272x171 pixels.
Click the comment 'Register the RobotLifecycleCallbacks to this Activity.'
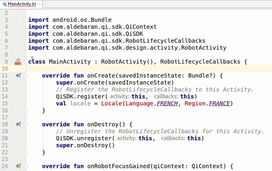tap(155, 90)
